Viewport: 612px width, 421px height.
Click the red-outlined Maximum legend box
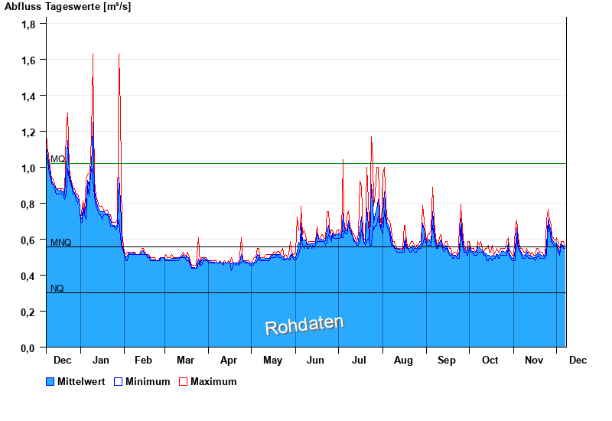183,381
